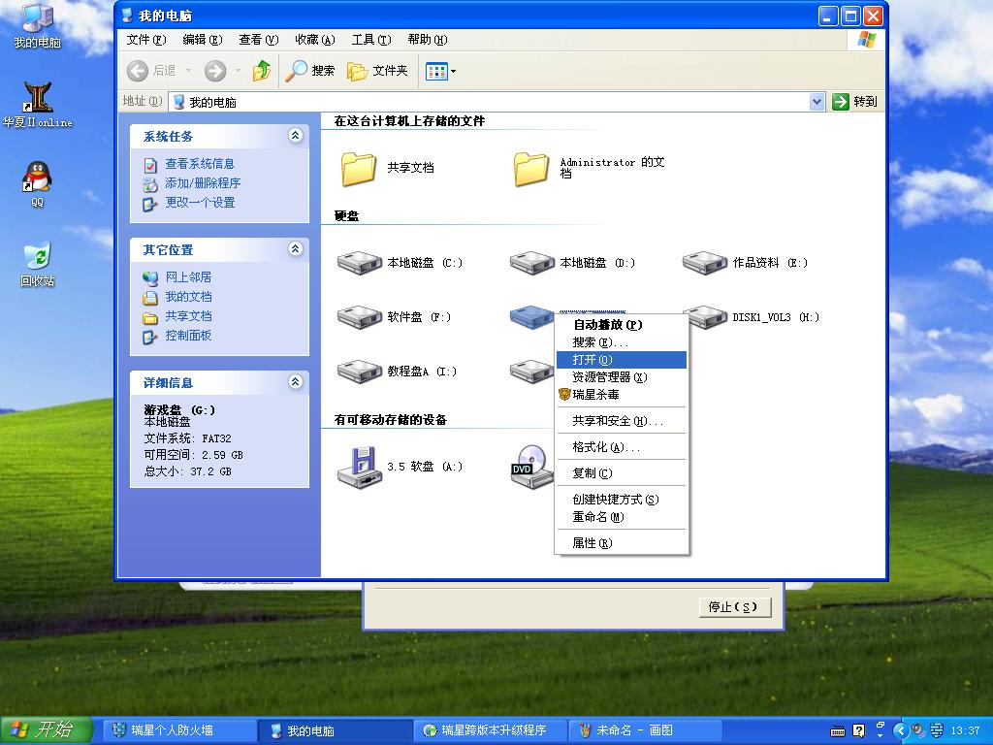Go to 我的文档 link
Image resolution: width=993 pixels, height=745 pixels.
coord(188,297)
